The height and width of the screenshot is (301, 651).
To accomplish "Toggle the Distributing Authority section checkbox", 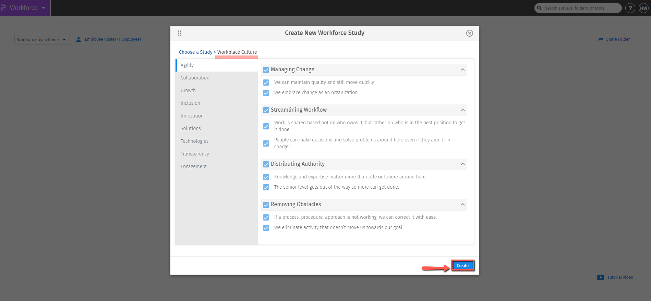I will coord(266,164).
